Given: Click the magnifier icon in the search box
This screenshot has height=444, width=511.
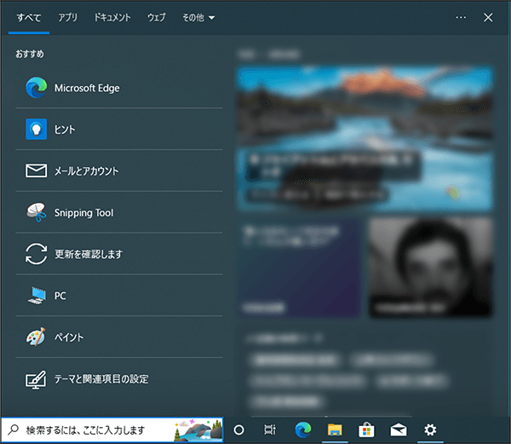Looking at the screenshot, I should coord(13,430).
